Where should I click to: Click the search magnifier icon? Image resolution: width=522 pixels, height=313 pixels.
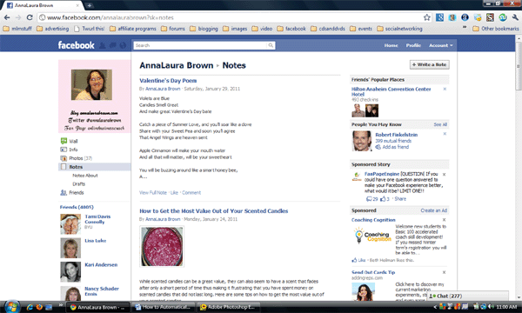[271, 45]
